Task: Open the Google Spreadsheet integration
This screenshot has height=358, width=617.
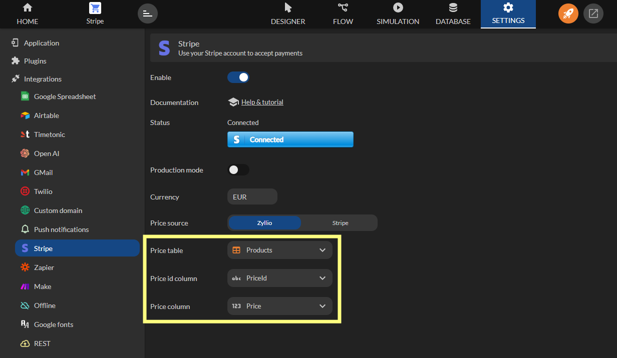Action: 65,96
